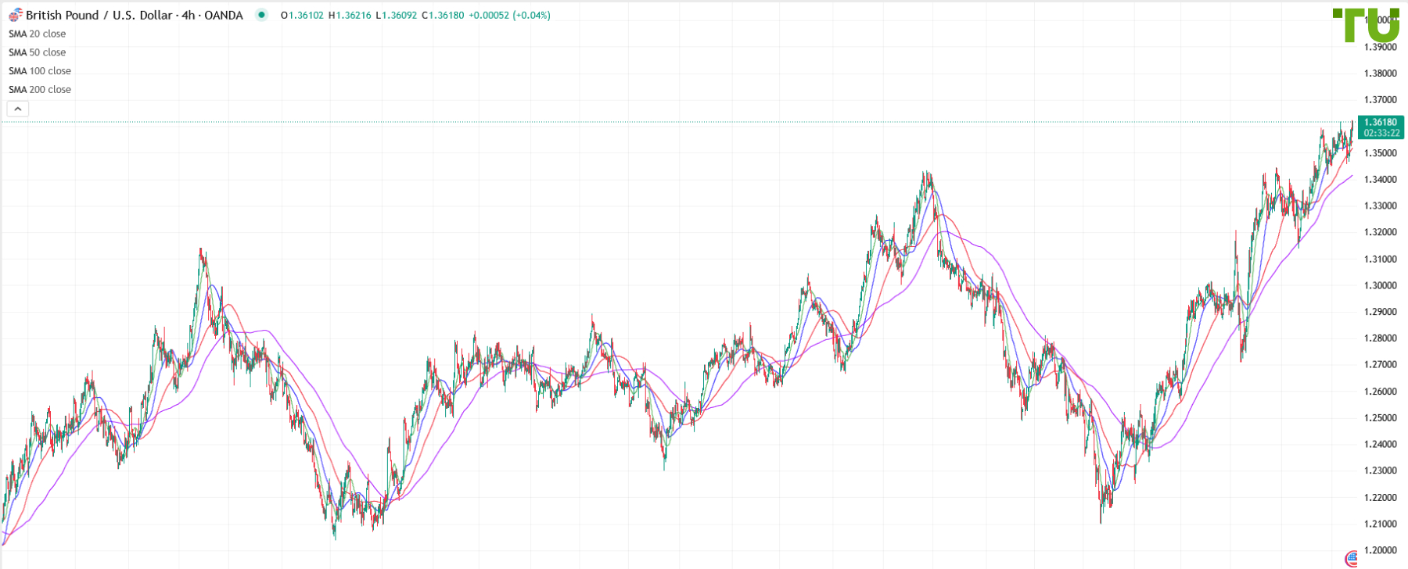The height and width of the screenshot is (569, 1408).
Task: Click the 1.21000 price scale label
Action: tap(1381, 524)
